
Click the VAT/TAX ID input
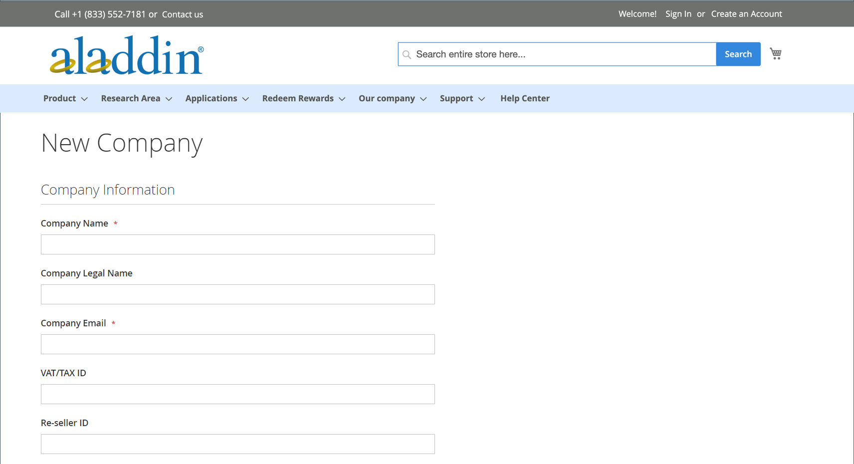(x=238, y=394)
